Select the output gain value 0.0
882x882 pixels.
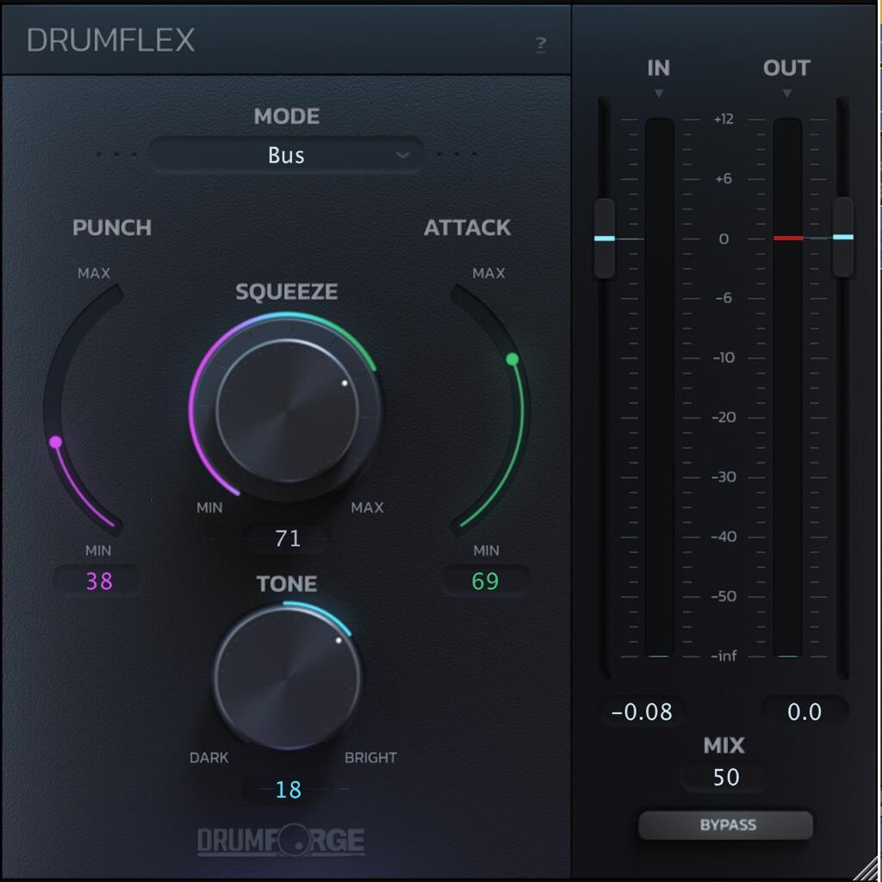(x=804, y=712)
